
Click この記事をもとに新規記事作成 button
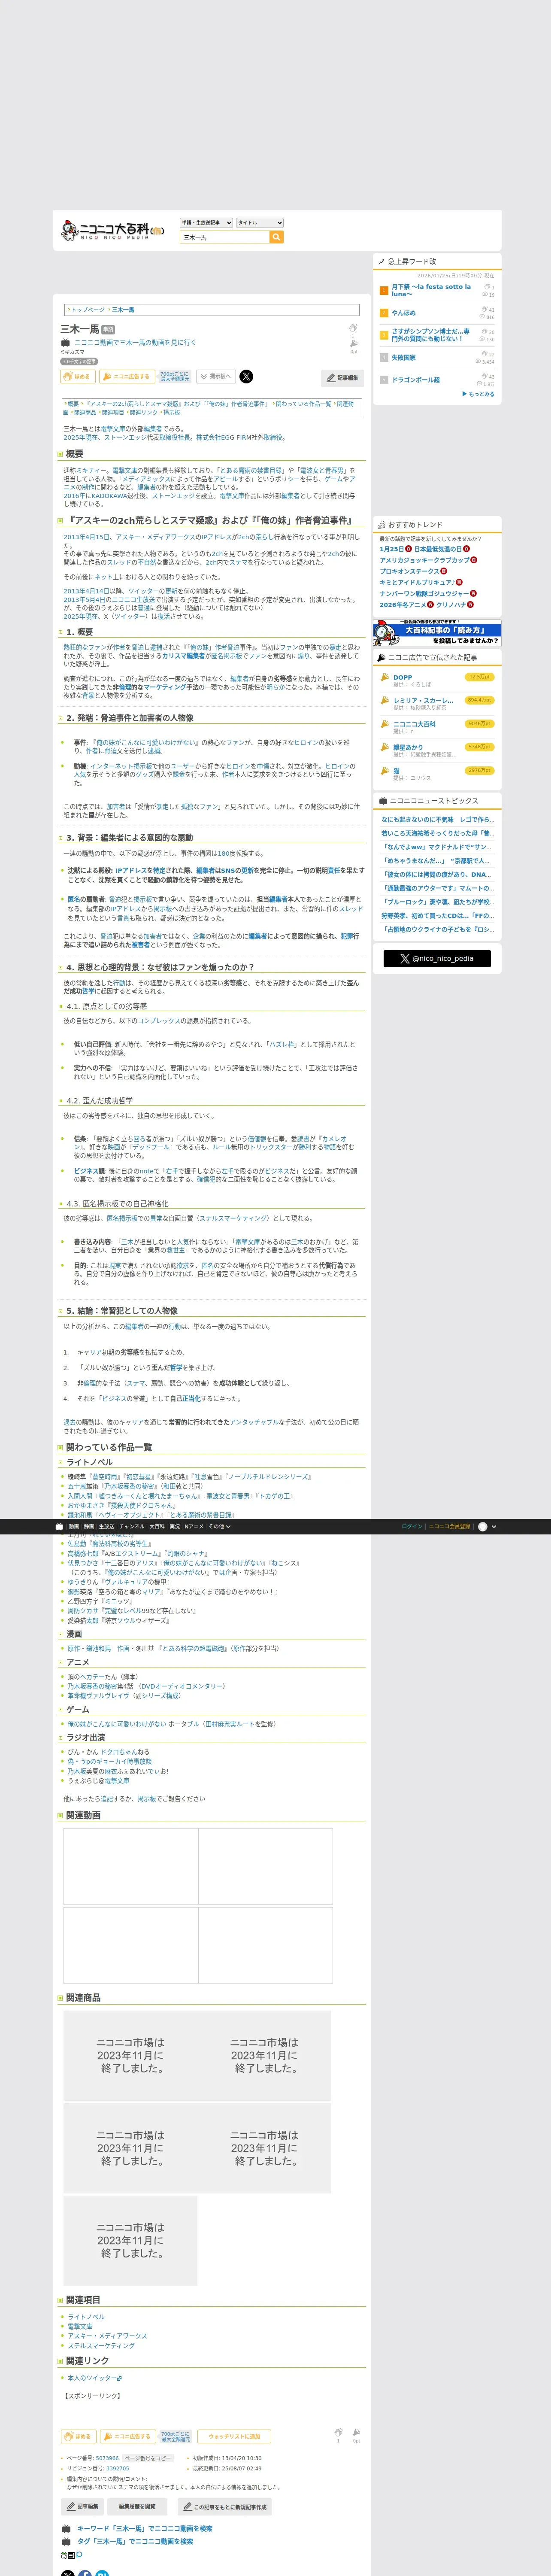[224, 2507]
